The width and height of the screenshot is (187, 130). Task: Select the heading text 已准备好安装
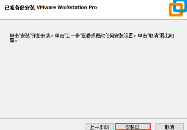click(20, 7)
